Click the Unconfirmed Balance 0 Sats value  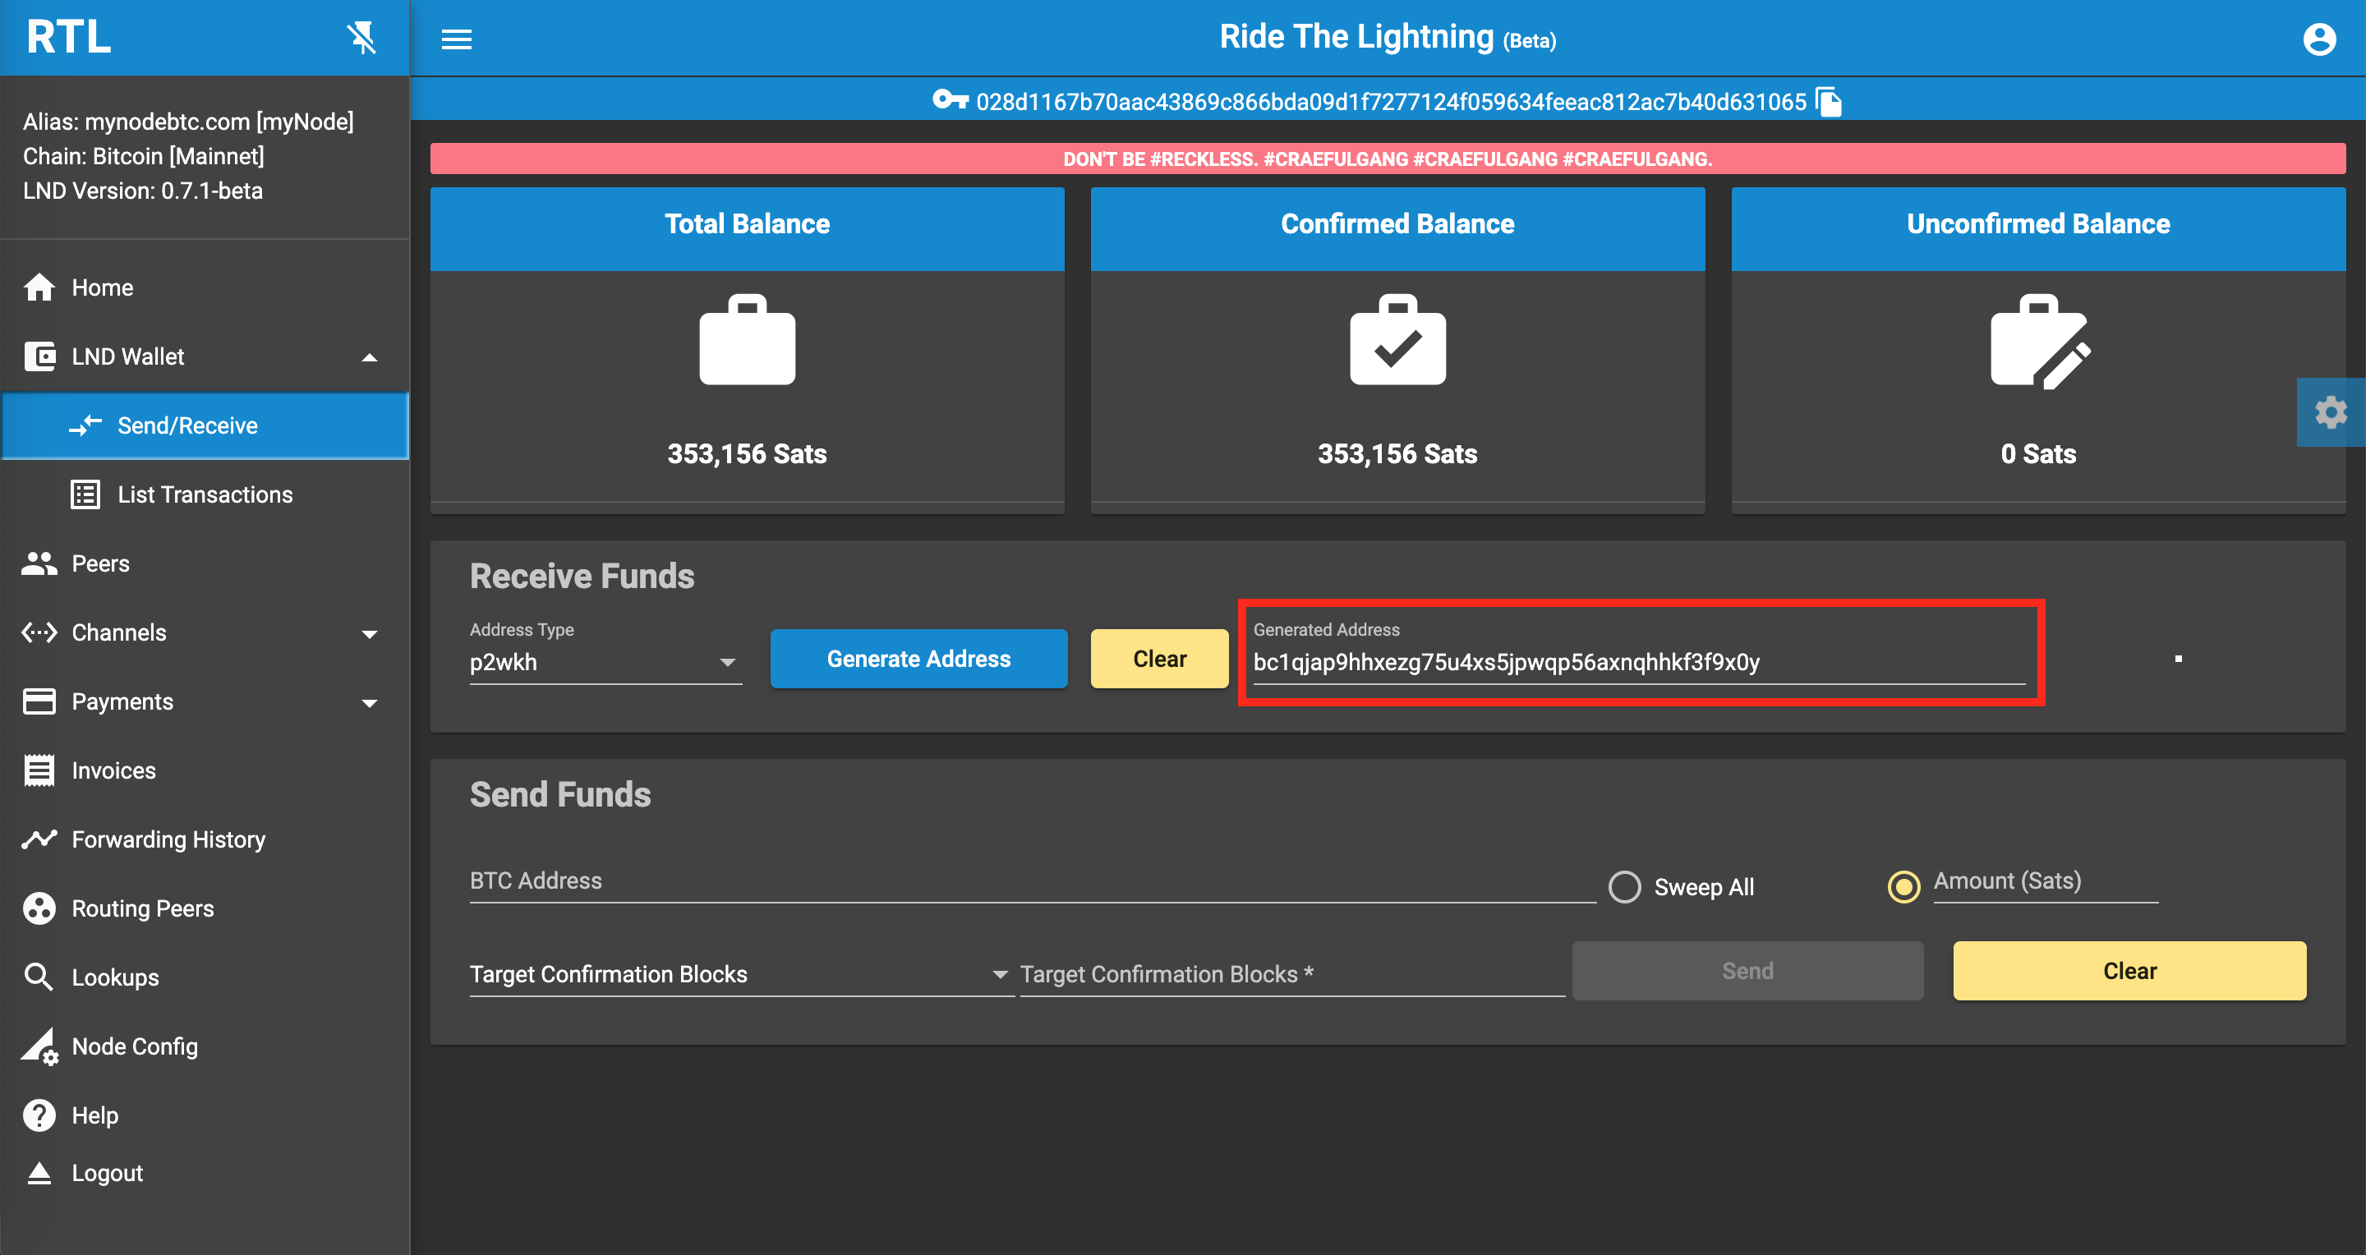click(2038, 453)
